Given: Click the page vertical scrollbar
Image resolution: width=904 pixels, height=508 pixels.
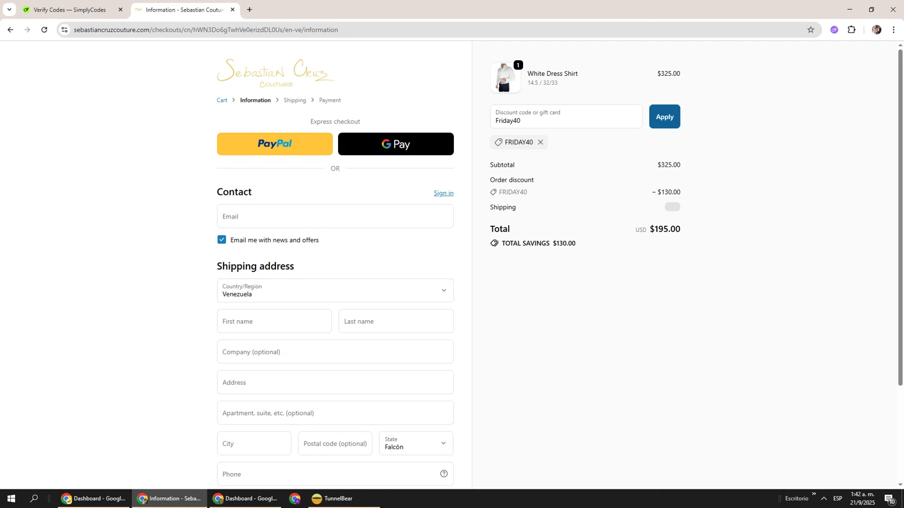Looking at the screenshot, I should [x=900, y=217].
